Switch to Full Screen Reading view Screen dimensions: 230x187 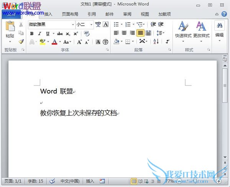[140, 181]
